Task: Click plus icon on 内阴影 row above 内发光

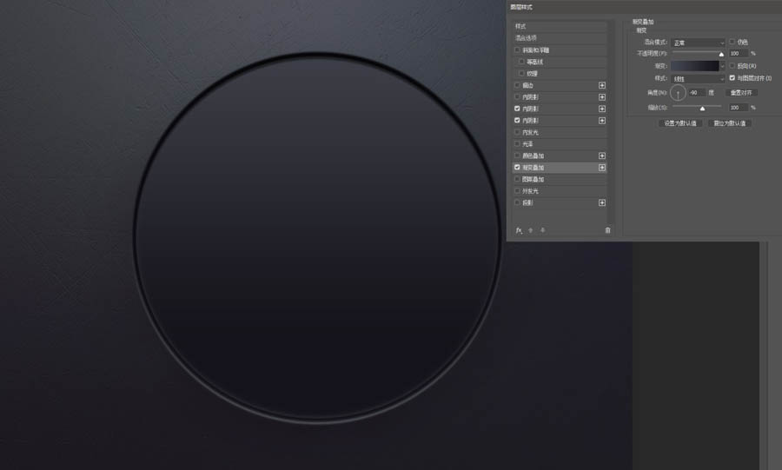Action: pos(602,121)
